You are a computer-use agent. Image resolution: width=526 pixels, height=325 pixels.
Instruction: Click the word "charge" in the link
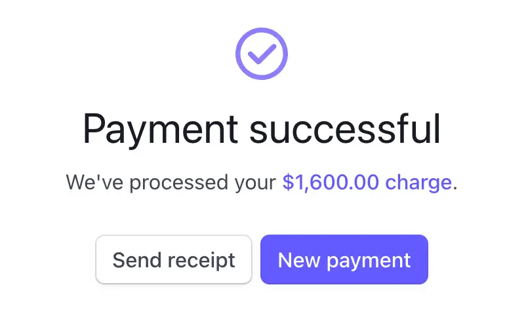[418, 182]
